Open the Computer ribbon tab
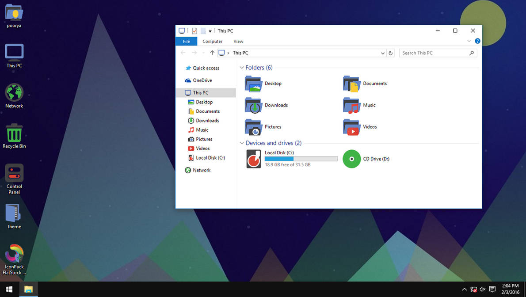 point(212,41)
